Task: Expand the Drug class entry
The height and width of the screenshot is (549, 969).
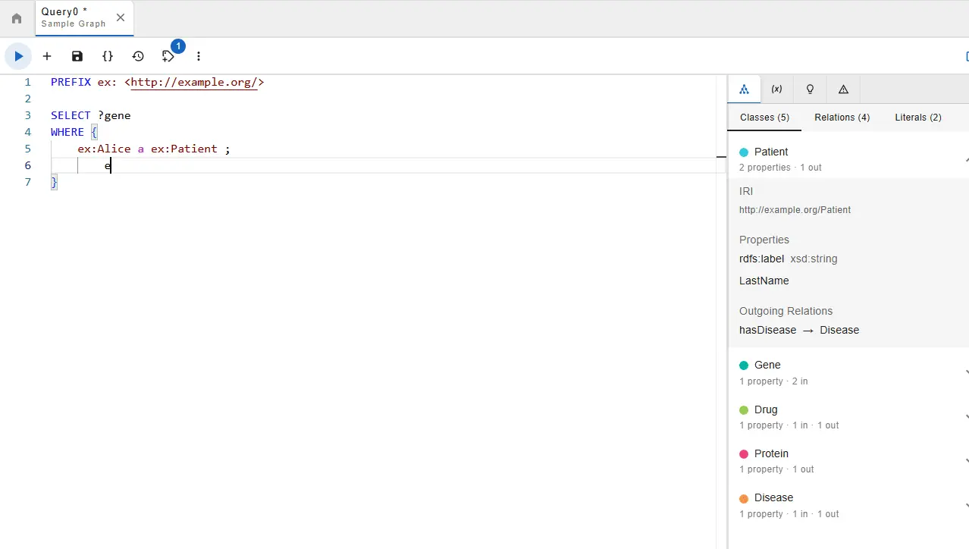Action: tap(966, 417)
